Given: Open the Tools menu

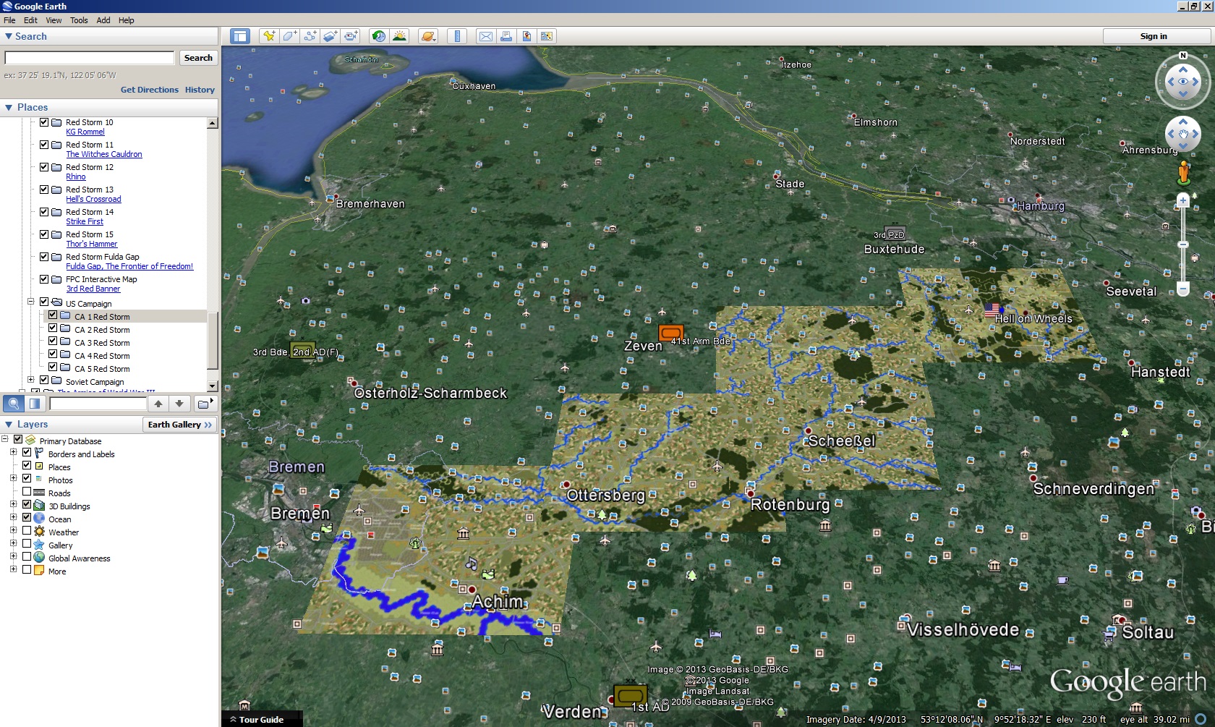Looking at the screenshot, I should point(79,20).
